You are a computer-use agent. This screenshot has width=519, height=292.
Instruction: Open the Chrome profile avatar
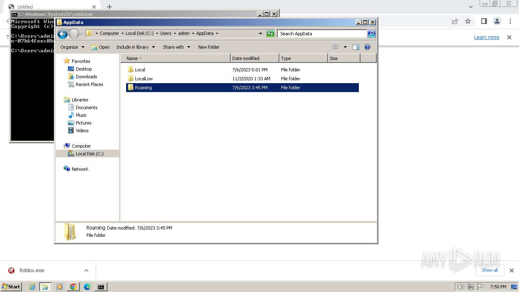[x=497, y=21]
